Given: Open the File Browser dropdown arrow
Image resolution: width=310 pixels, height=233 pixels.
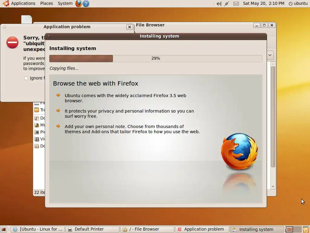Looking at the screenshot, I should coord(270,55).
